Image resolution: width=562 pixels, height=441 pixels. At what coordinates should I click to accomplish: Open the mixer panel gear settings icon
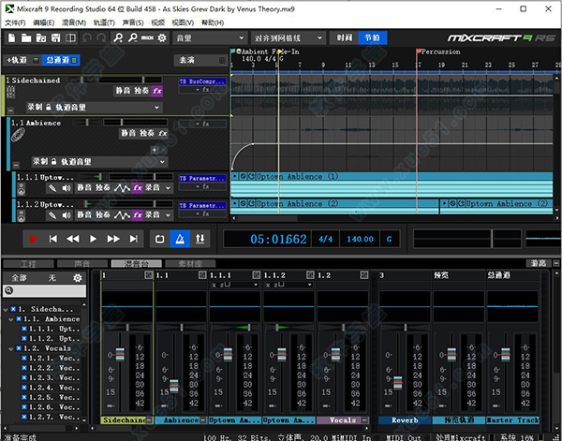point(77,278)
